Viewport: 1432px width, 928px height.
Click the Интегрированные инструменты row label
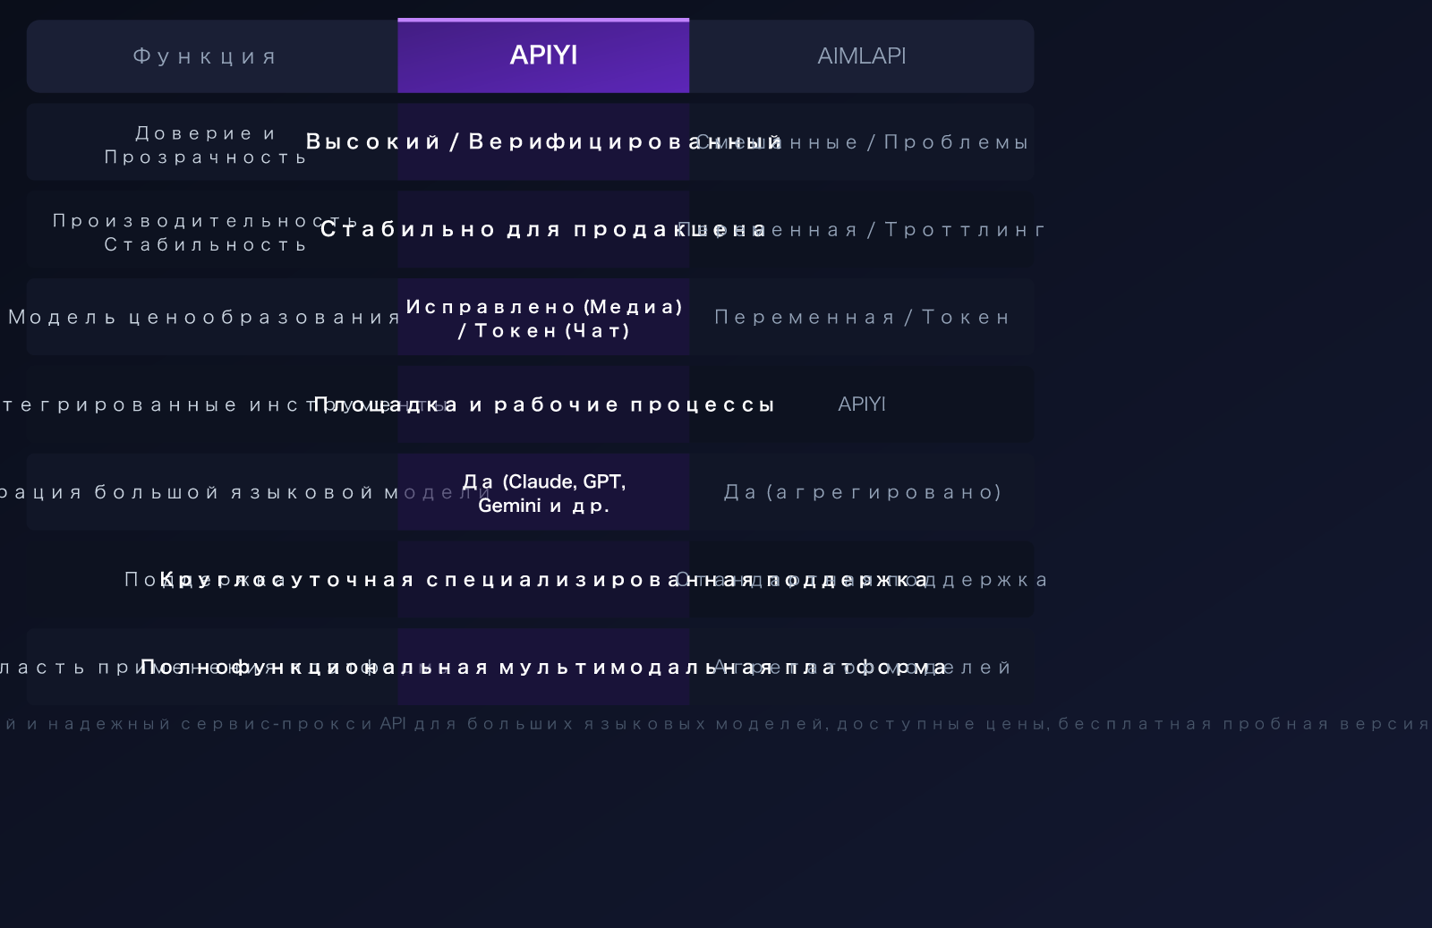pyautogui.click(x=204, y=404)
